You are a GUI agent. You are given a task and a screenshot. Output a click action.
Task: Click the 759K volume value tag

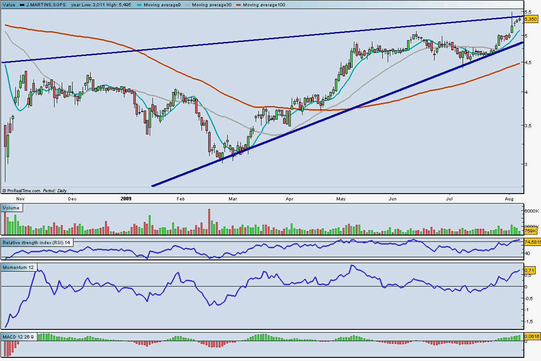pyautogui.click(x=531, y=231)
